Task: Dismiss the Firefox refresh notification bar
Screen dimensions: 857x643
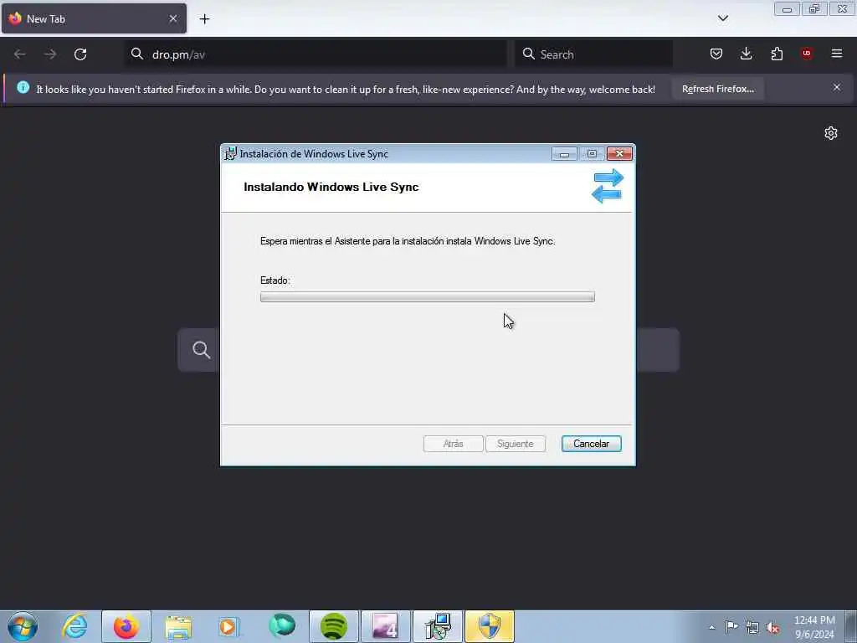Action: pyautogui.click(x=836, y=87)
